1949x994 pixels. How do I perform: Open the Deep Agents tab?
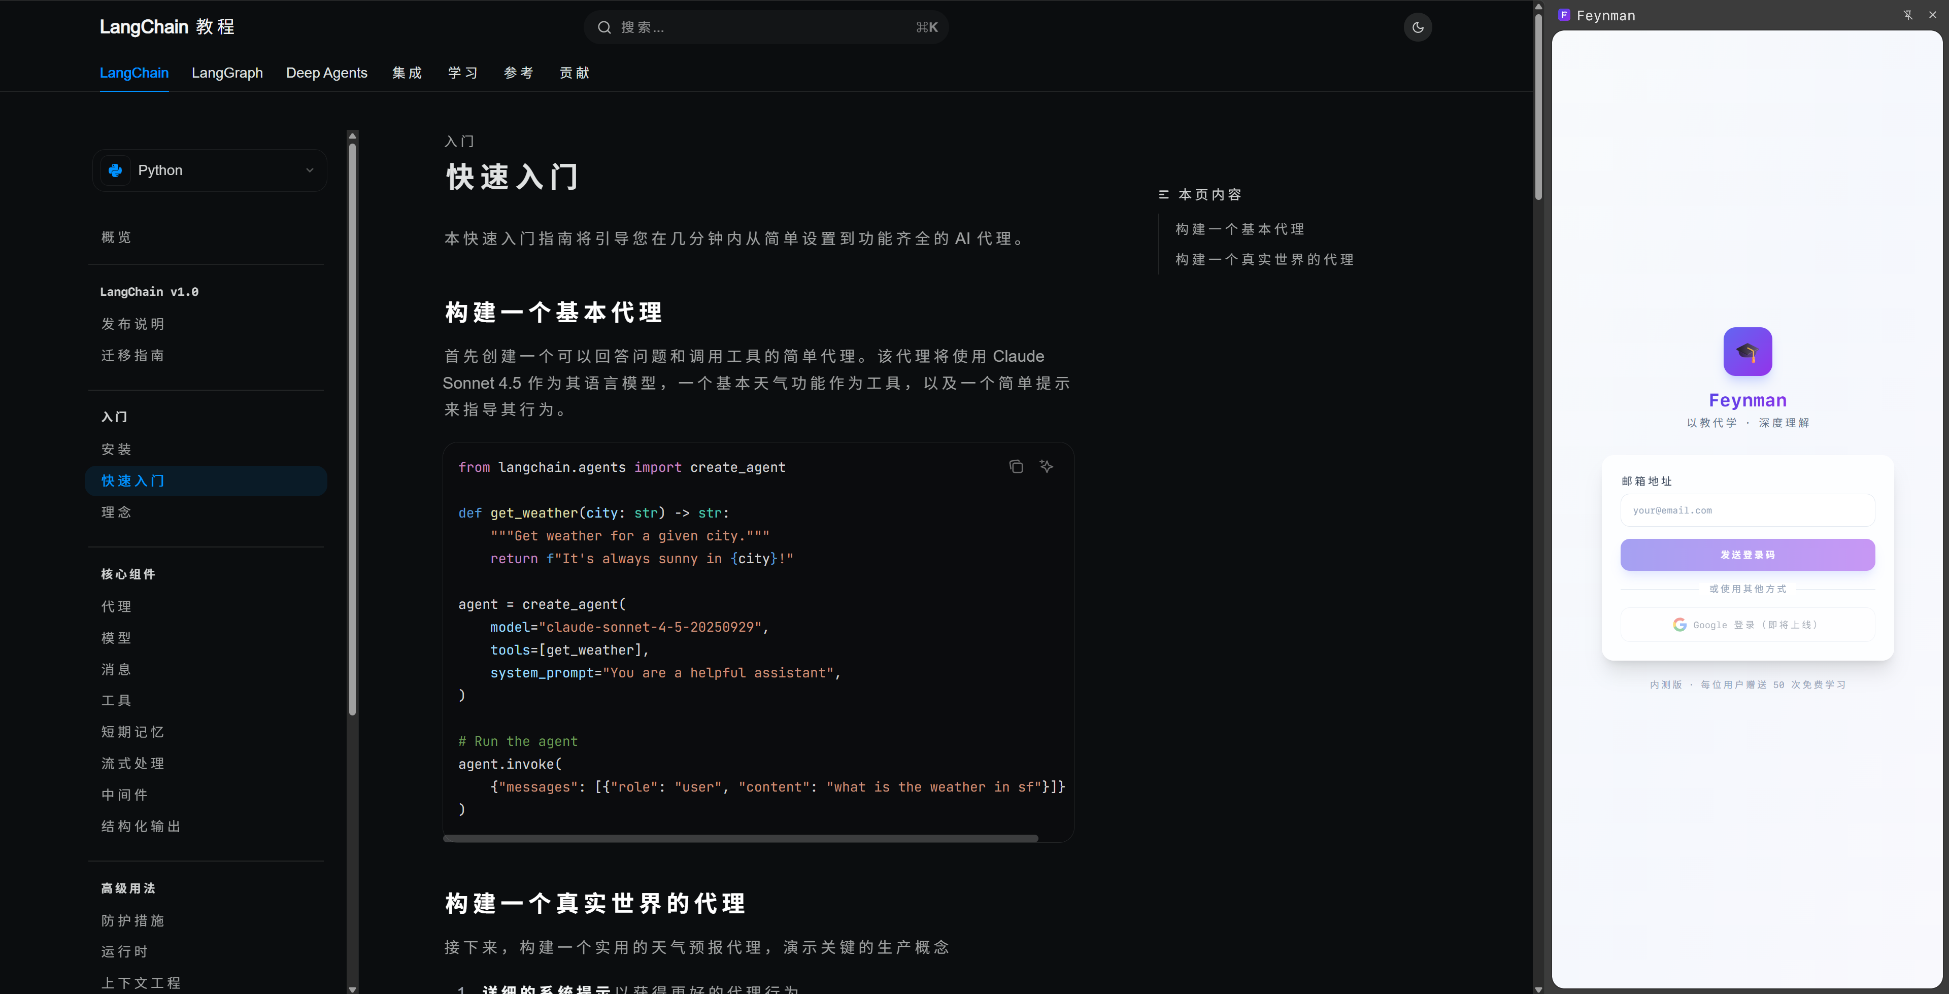pos(326,73)
